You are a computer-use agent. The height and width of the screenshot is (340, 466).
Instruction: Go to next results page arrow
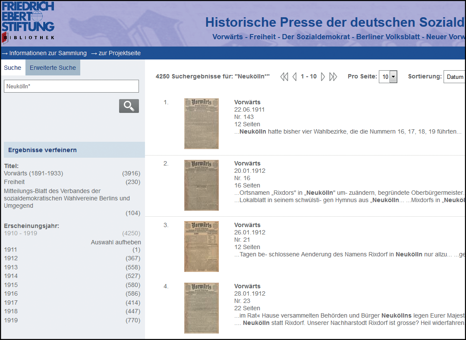pyautogui.click(x=323, y=77)
